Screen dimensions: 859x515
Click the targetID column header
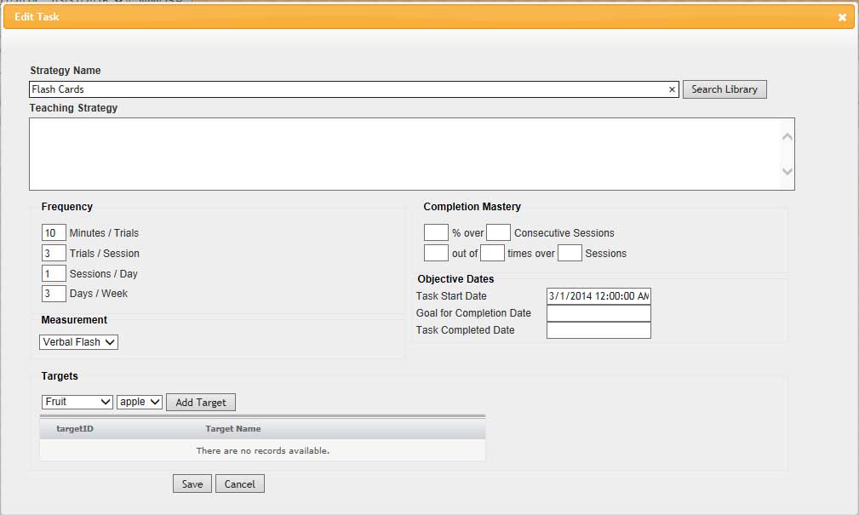pyautogui.click(x=75, y=429)
